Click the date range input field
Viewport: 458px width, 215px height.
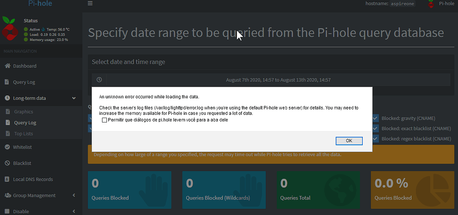coord(278,80)
